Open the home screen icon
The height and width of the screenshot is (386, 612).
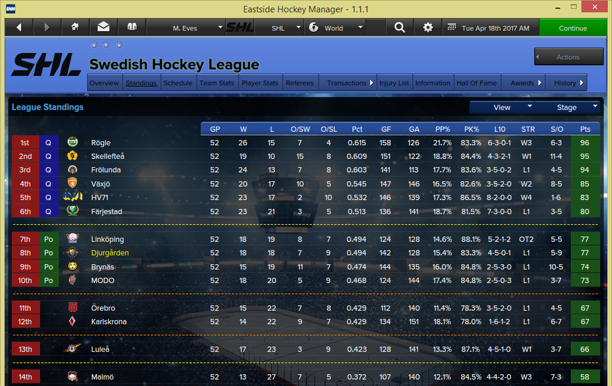coord(75,27)
